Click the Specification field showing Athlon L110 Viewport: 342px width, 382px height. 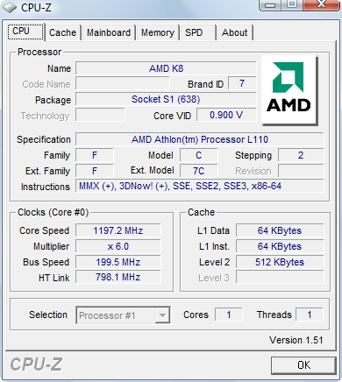click(x=200, y=139)
